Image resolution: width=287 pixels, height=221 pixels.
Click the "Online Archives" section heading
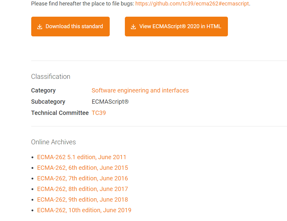pos(53,142)
